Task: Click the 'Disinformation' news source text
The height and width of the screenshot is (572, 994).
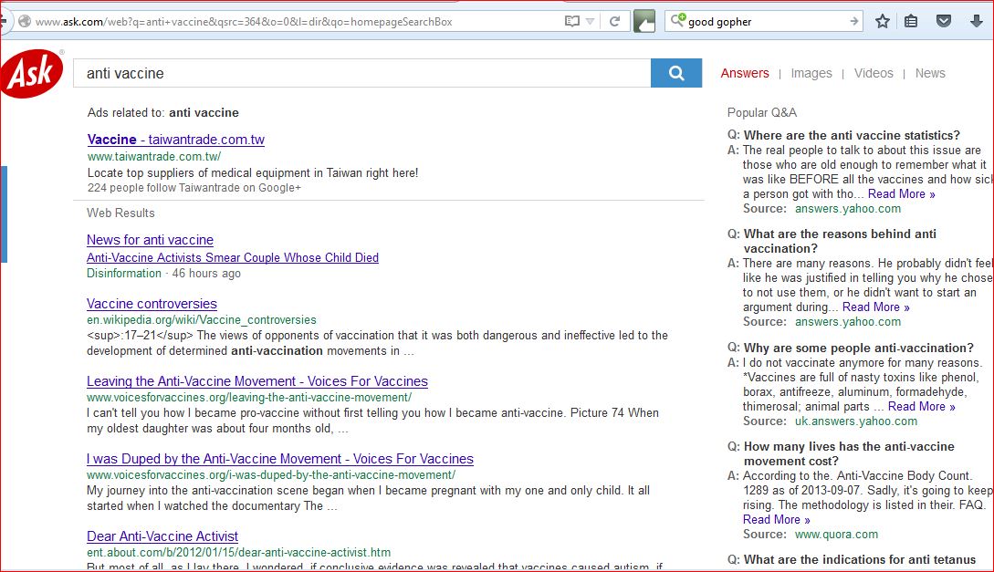Action: (x=123, y=274)
